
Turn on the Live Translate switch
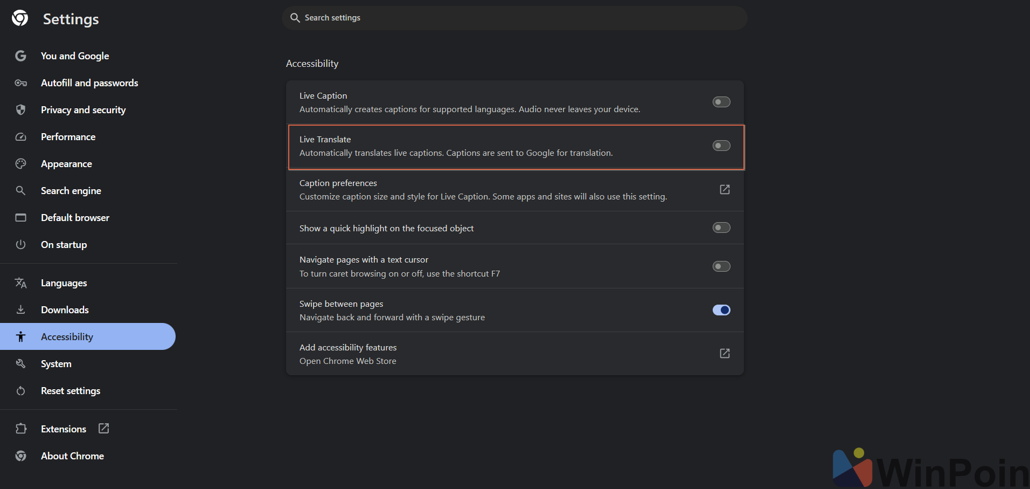click(721, 146)
